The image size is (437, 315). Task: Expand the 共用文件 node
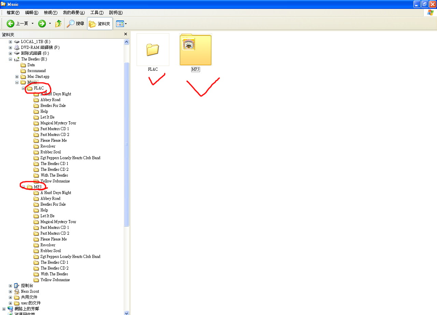pyautogui.click(x=10, y=297)
